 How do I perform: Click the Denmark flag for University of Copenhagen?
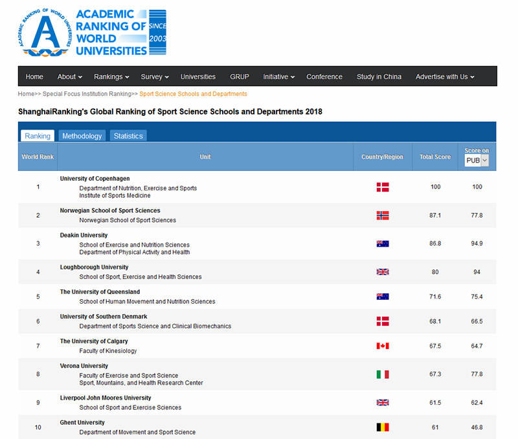[x=383, y=187]
